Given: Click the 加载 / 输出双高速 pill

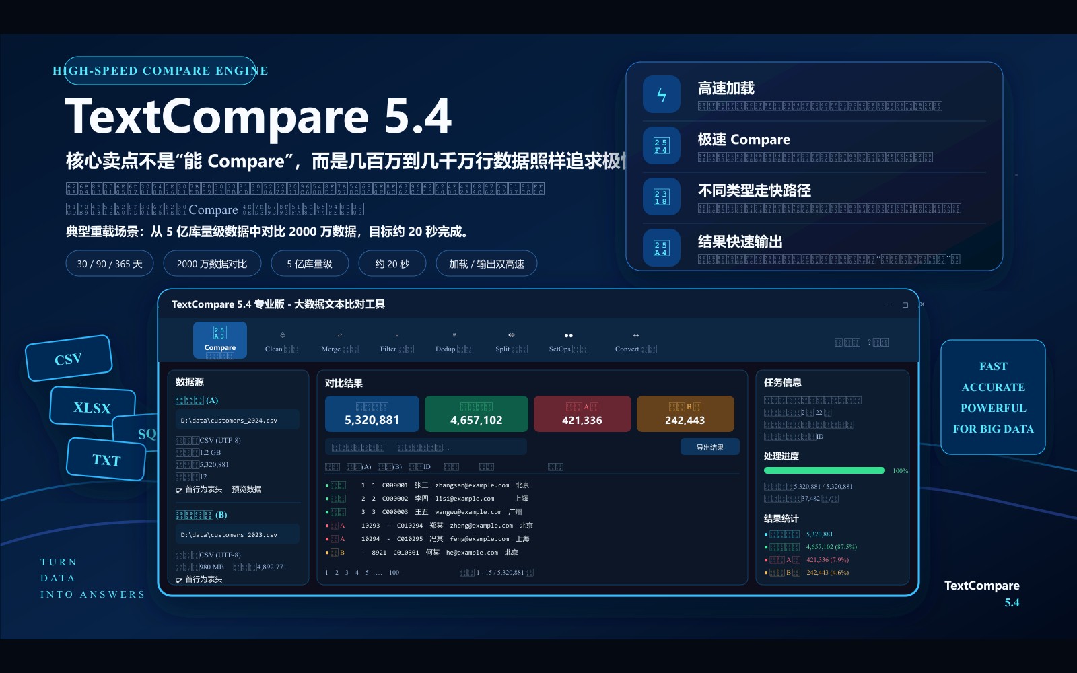Looking at the screenshot, I should coord(487,263).
